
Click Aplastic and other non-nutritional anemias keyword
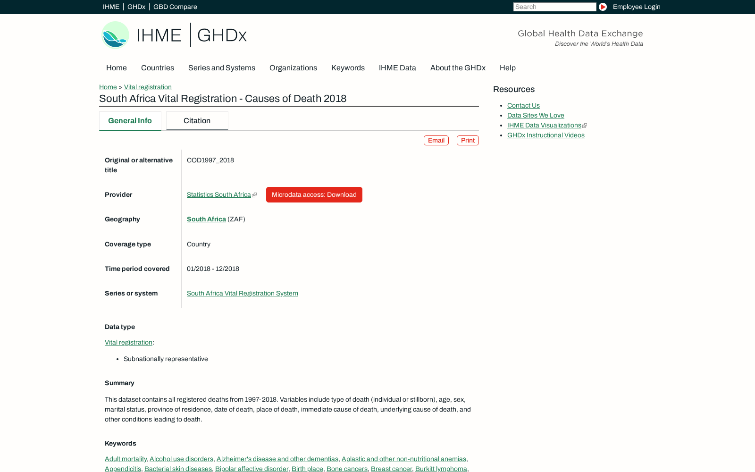tap(404, 459)
